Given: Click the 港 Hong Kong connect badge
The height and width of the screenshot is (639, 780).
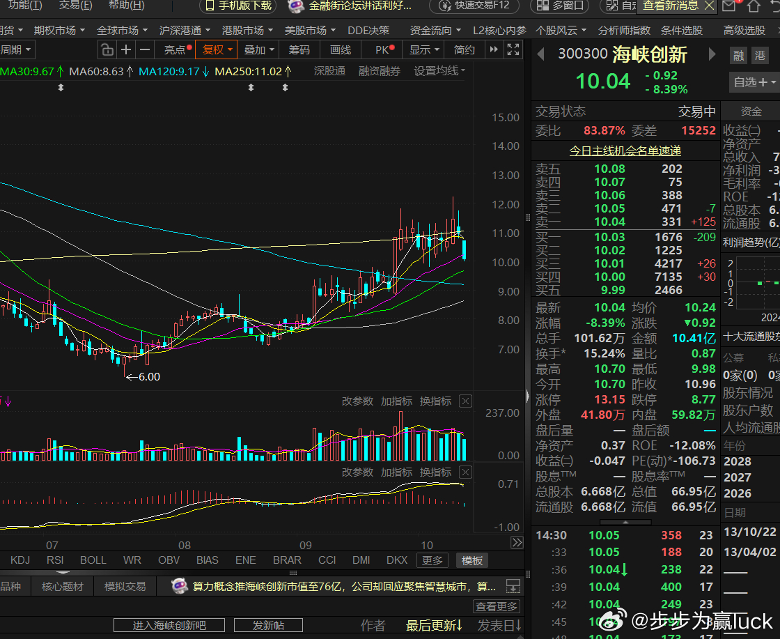Looking at the screenshot, I should [760, 55].
